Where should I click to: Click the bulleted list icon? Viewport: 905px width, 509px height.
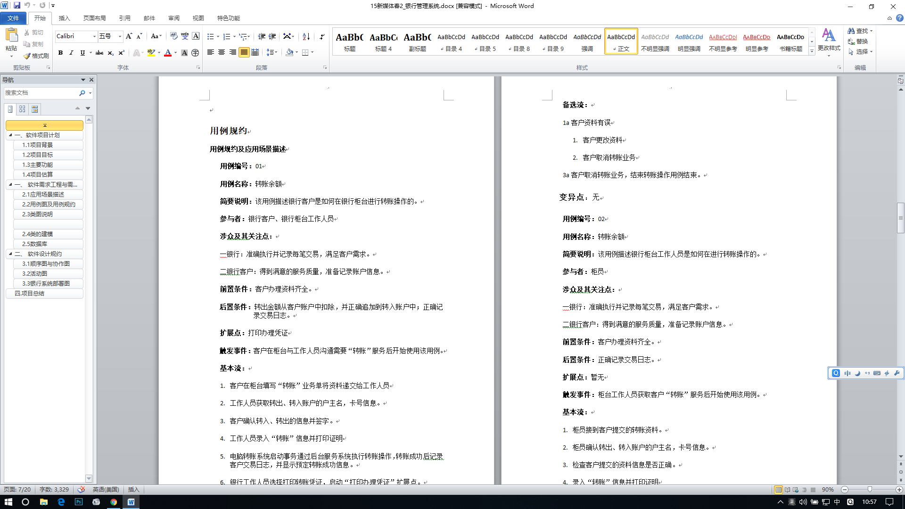point(211,36)
